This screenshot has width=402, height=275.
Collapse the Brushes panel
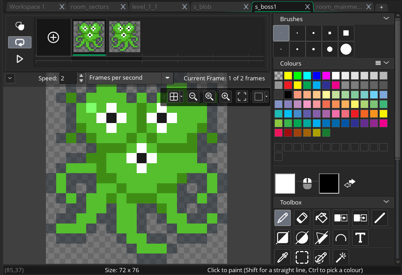pyautogui.click(x=386, y=18)
